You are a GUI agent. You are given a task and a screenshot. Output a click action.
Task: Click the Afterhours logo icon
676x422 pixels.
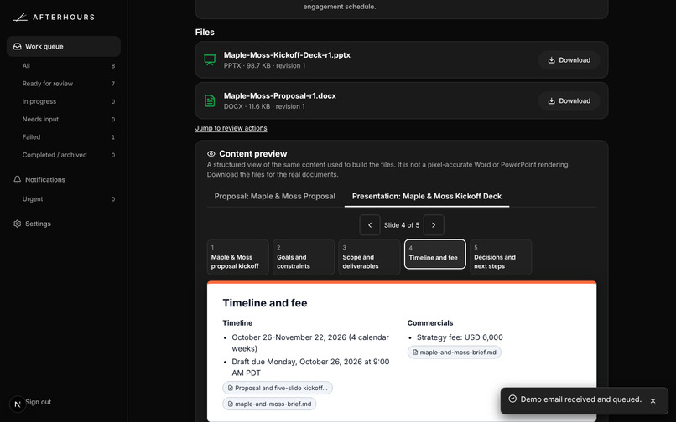(20, 18)
